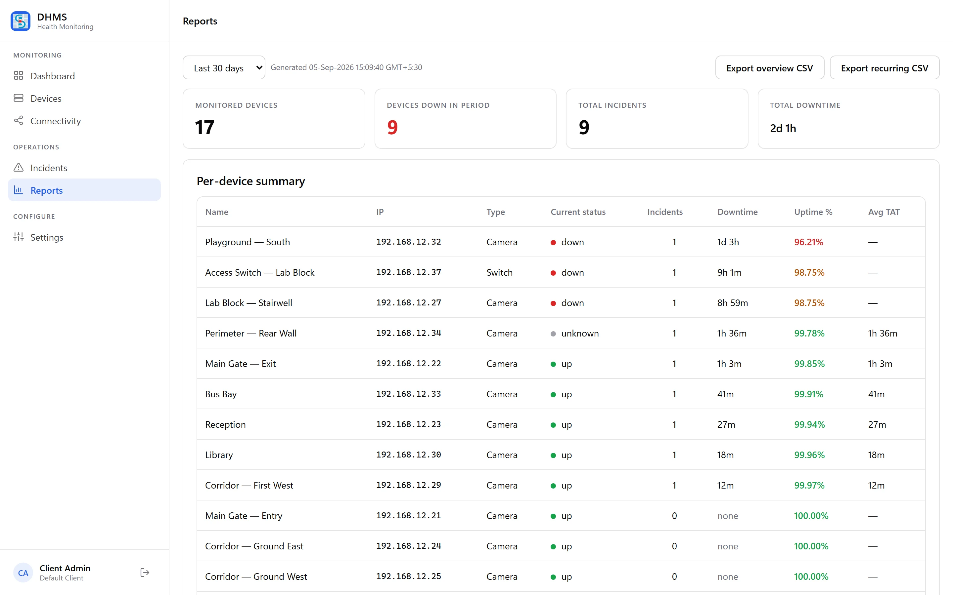Open the Last 30 days period dropdown

224,68
